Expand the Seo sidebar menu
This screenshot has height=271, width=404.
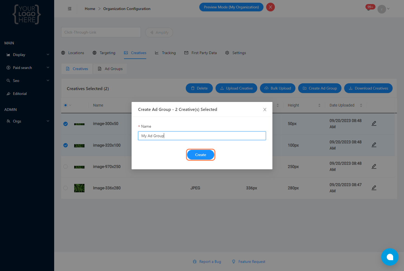click(27, 81)
